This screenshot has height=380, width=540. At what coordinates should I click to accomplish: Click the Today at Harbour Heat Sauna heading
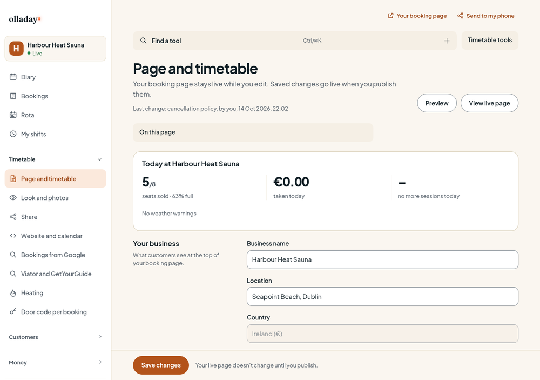[191, 164]
